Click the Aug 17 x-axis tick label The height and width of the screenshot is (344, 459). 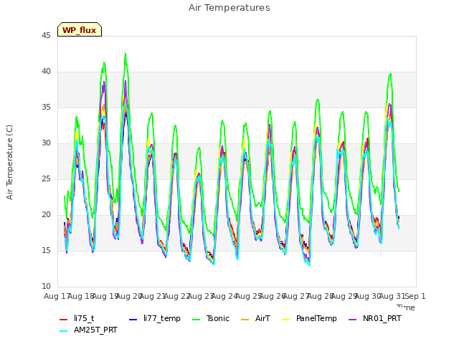pos(57,296)
